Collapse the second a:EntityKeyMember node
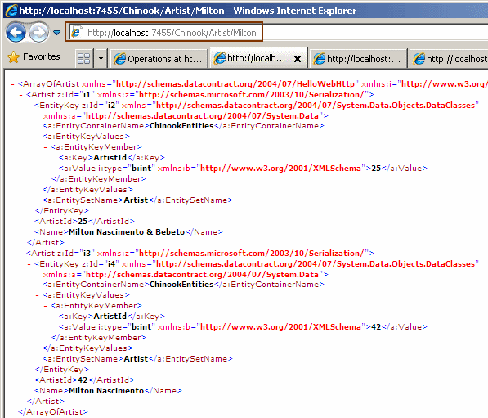Screen dimensions: 488x418 (x=46, y=306)
